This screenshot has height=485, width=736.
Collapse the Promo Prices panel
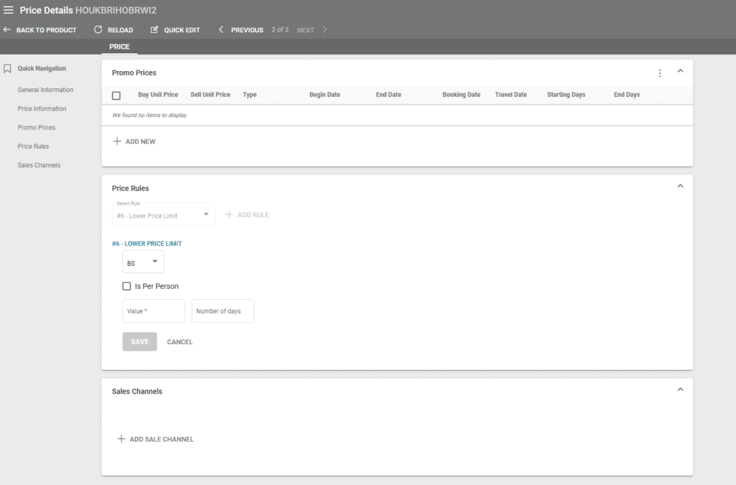coord(680,71)
